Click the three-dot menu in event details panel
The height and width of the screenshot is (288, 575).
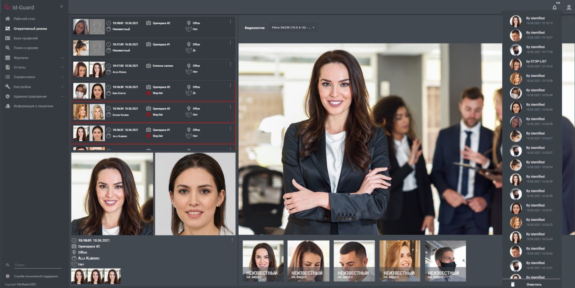pos(232,240)
